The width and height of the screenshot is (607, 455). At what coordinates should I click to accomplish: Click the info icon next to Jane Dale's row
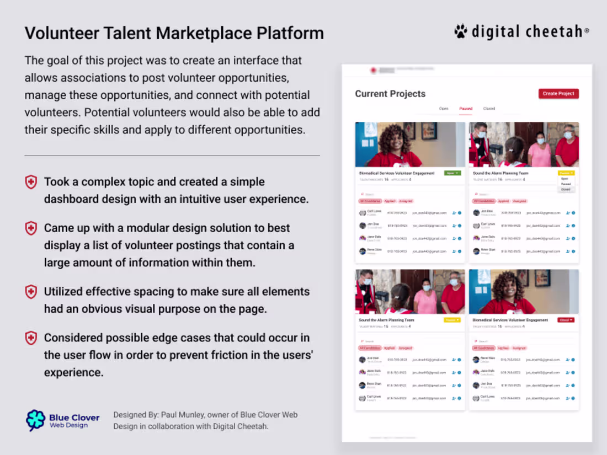[460, 238]
